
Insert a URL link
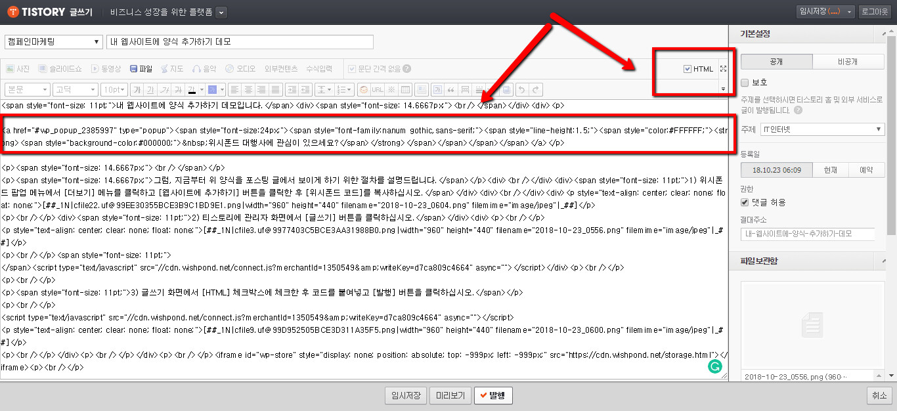point(378,89)
